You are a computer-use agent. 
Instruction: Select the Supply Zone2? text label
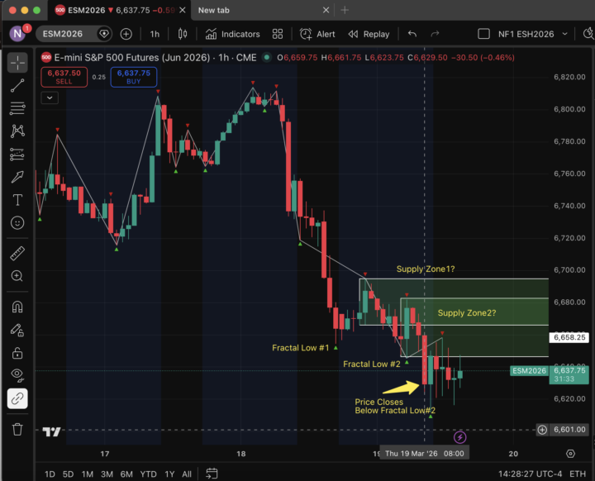coord(467,313)
